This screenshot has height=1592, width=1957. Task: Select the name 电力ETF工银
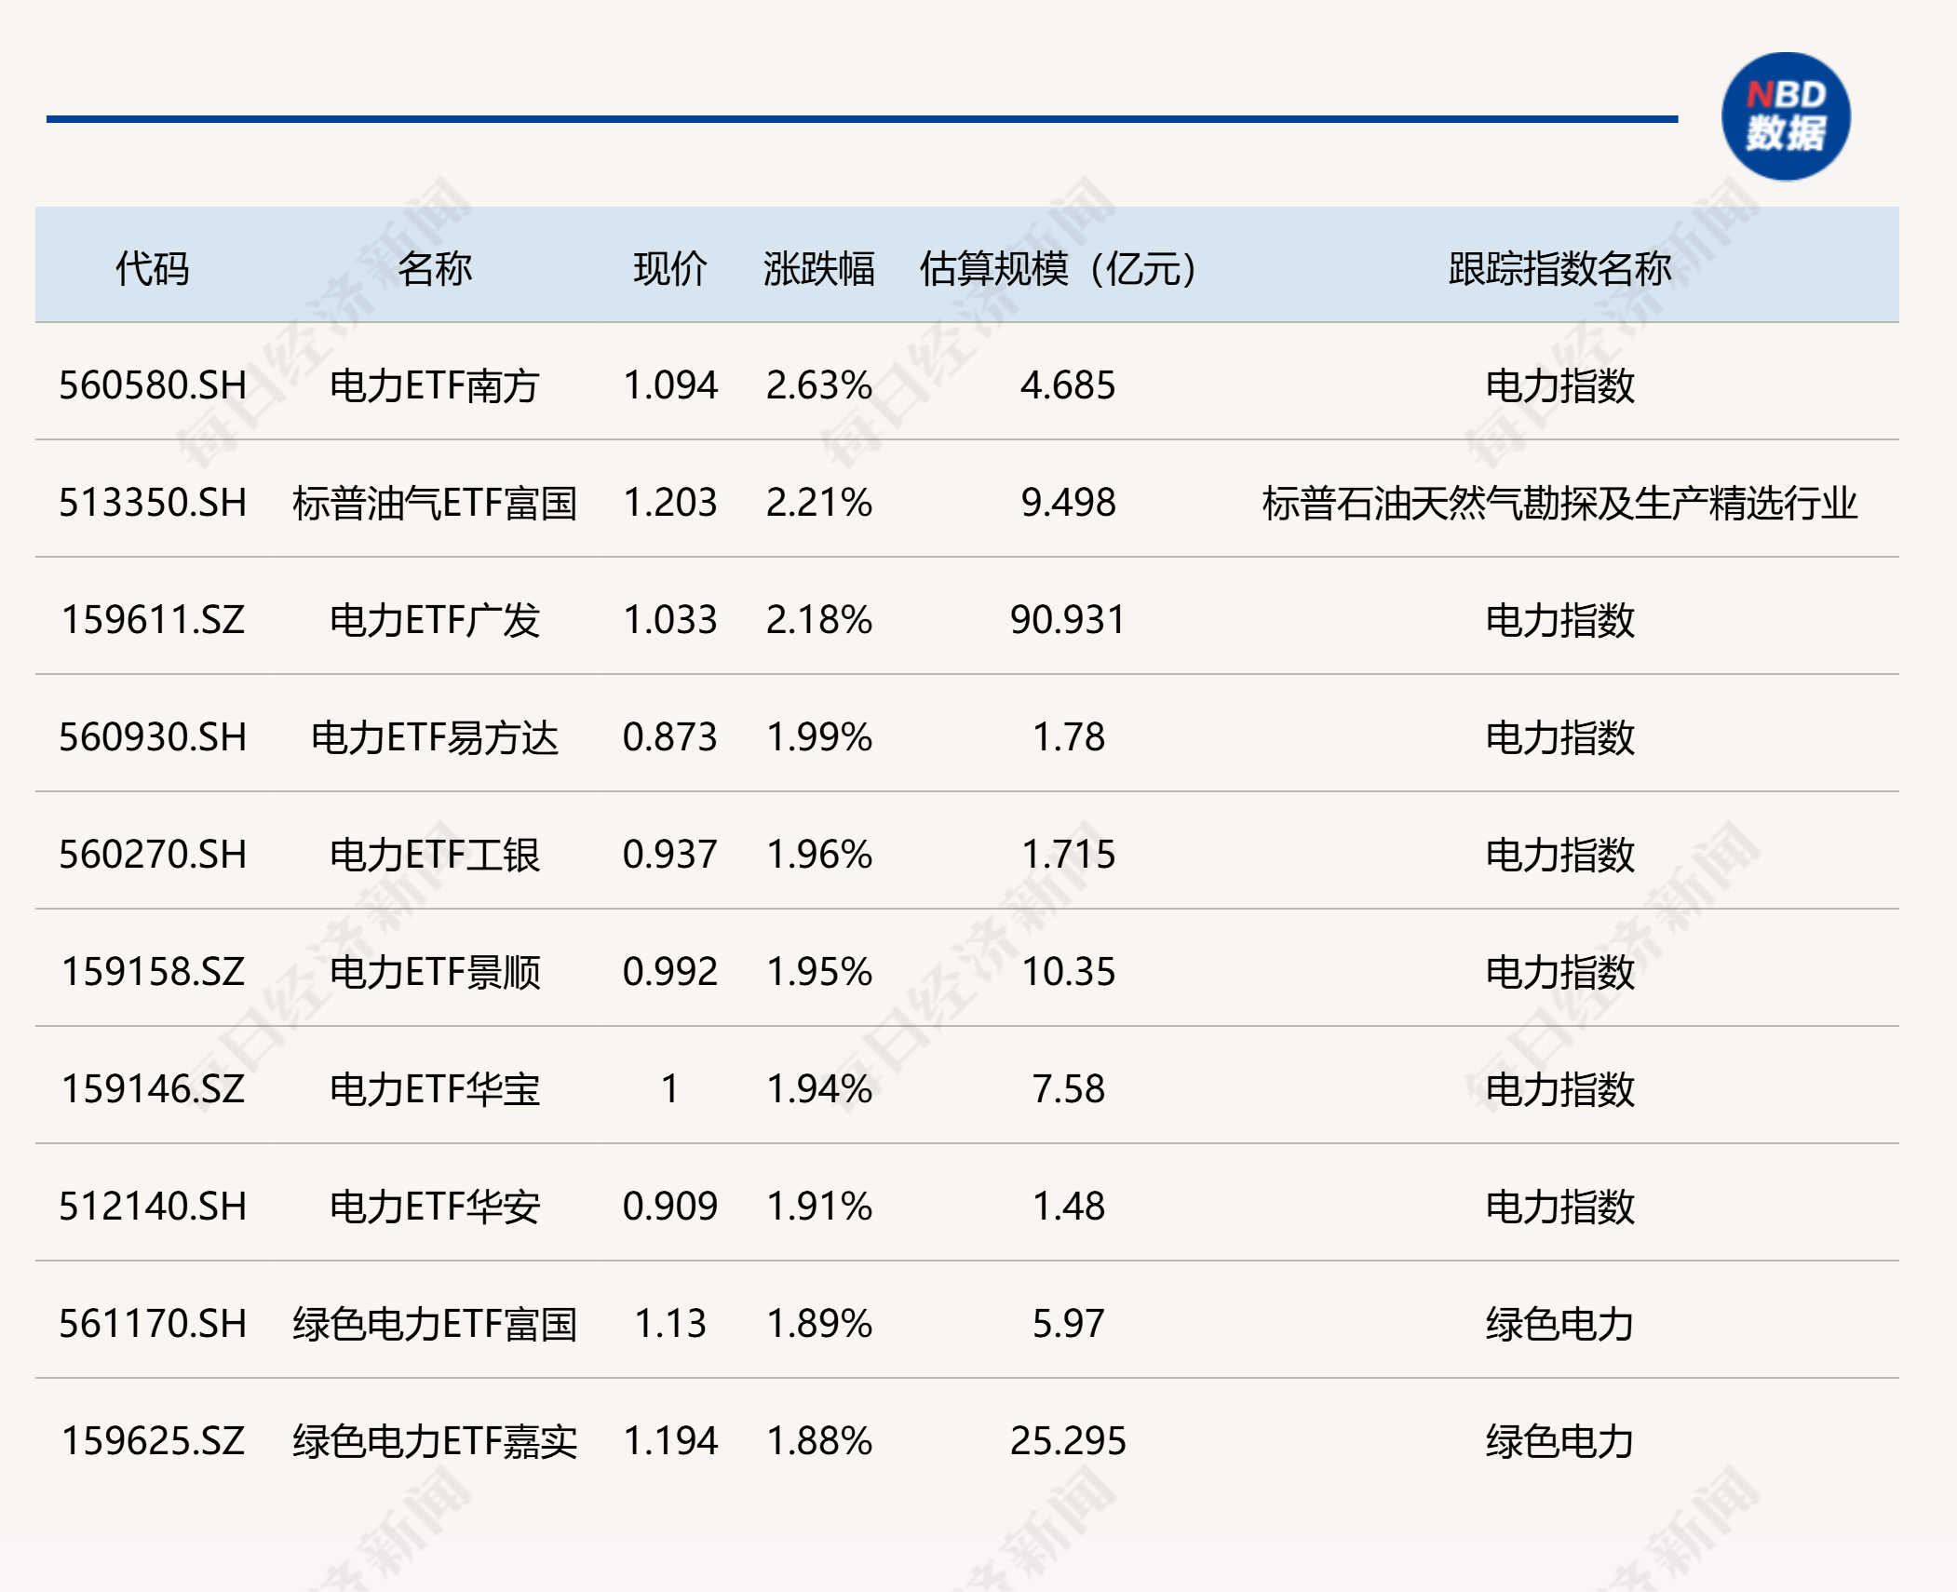[x=435, y=855]
